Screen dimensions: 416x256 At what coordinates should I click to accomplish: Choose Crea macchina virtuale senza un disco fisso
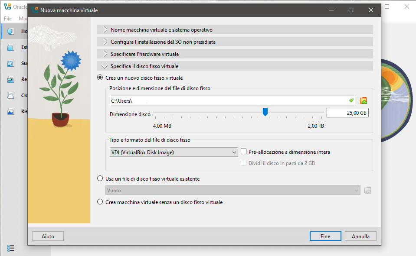pos(100,201)
